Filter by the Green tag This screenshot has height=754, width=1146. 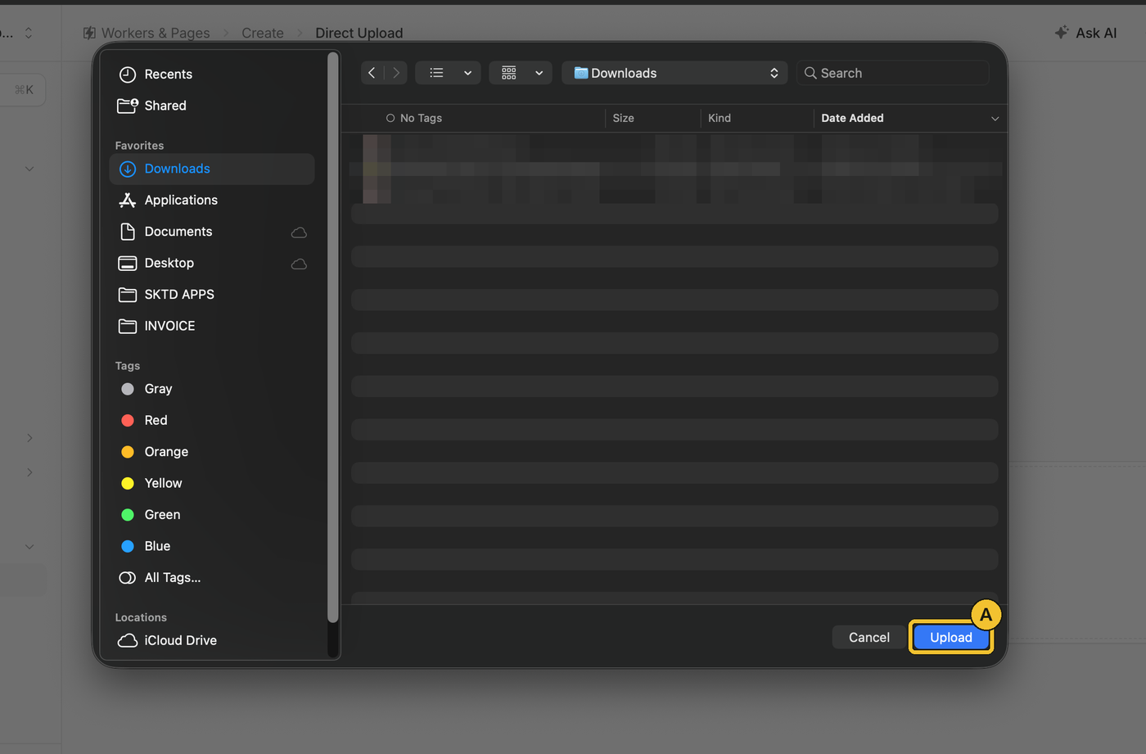coord(212,514)
